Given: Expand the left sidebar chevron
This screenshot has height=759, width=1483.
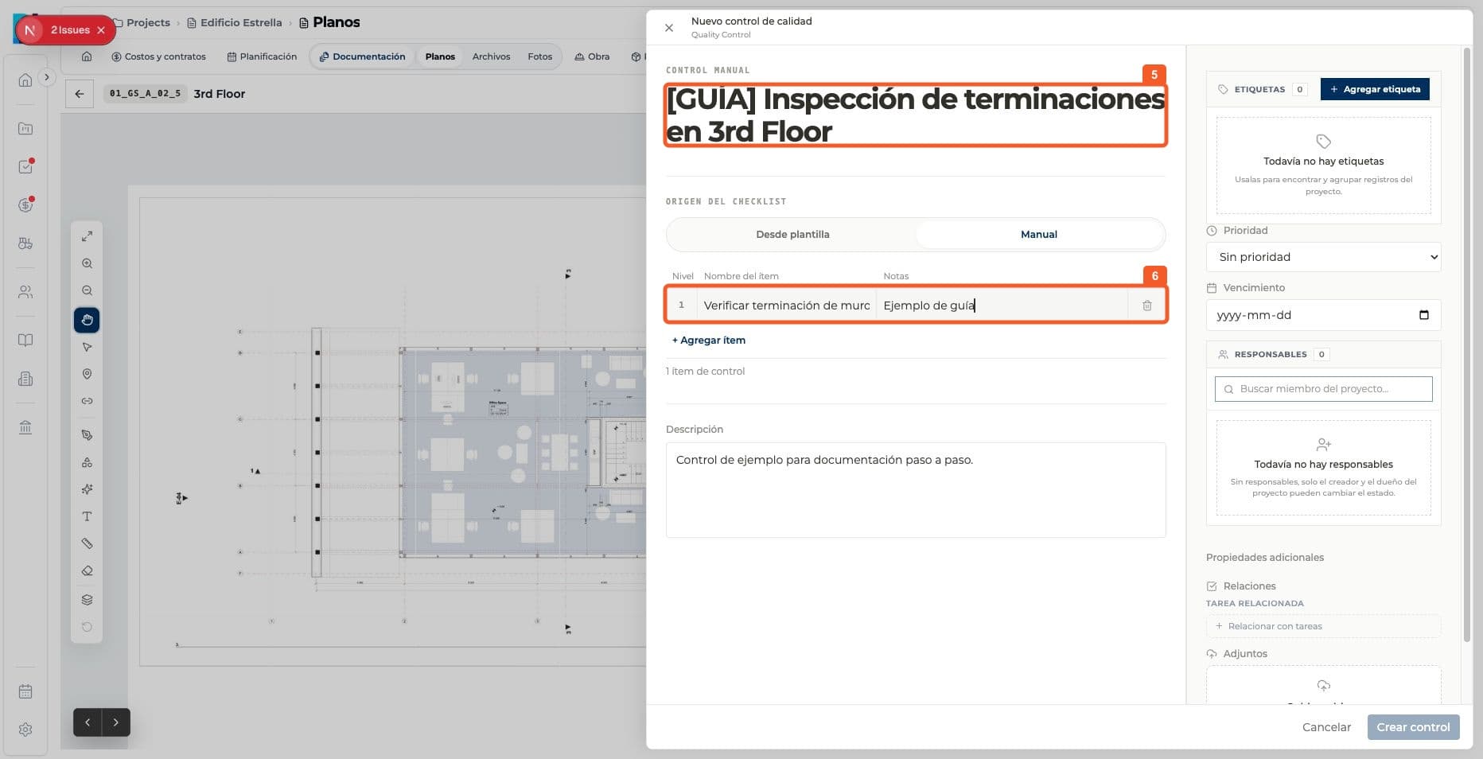Looking at the screenshot, I should pyautogui.click(x=47, y=77).
